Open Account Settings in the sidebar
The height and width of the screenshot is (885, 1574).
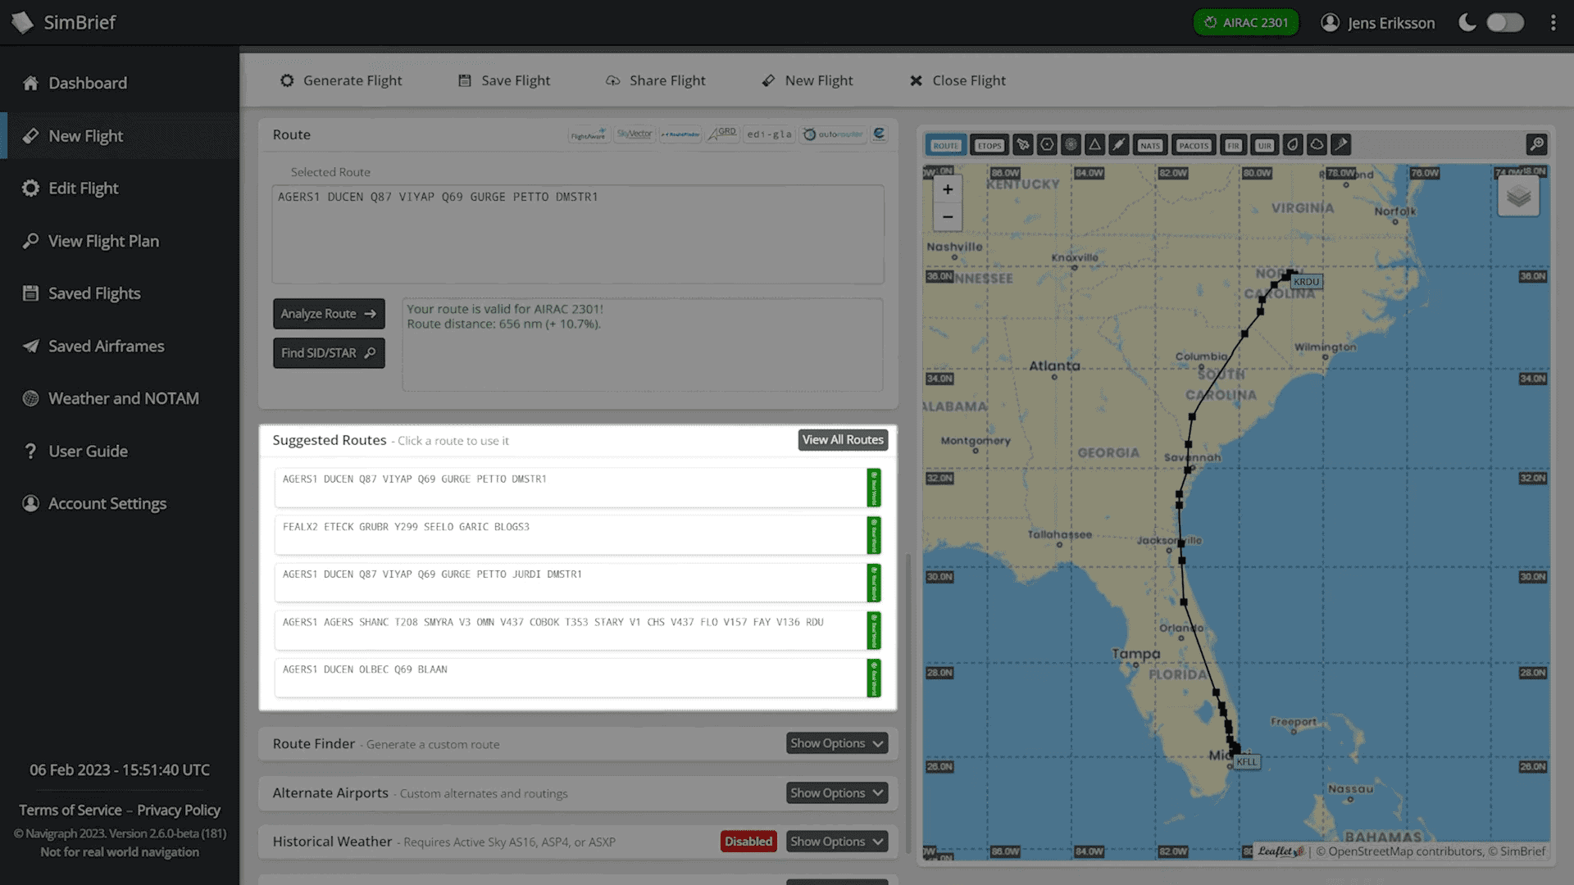point(107,503)
